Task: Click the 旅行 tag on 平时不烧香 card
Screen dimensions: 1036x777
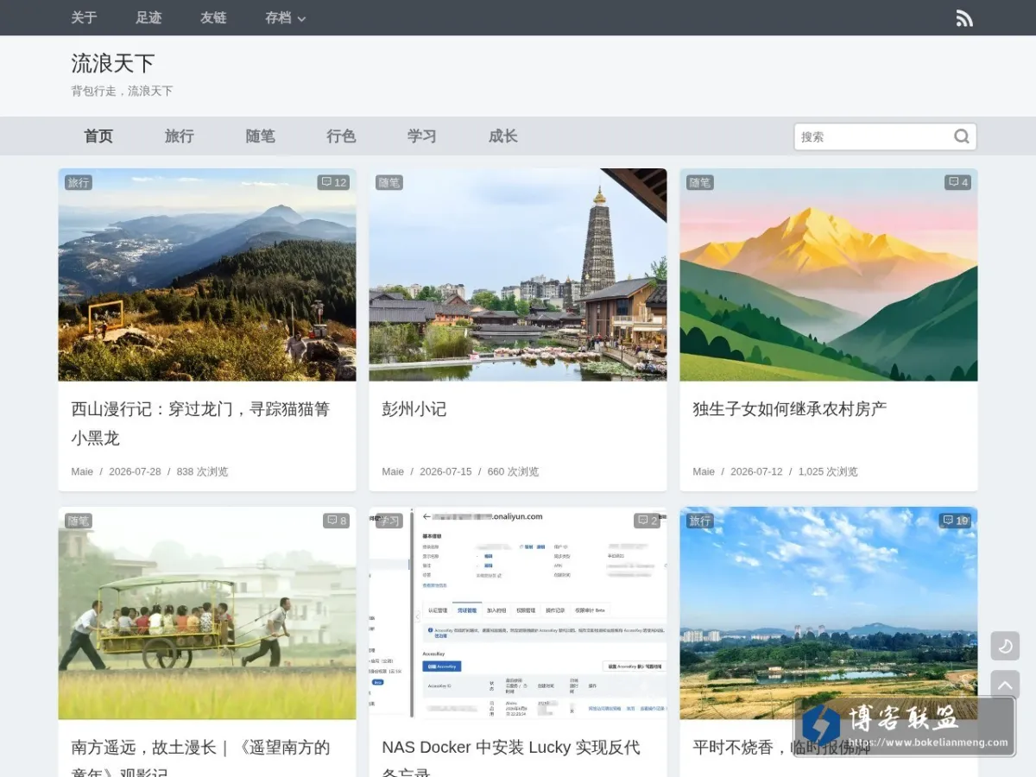Action: coord(700,521)
